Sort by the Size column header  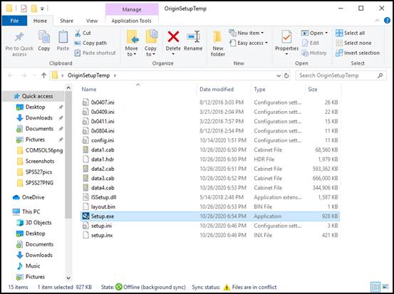(313, 90)
